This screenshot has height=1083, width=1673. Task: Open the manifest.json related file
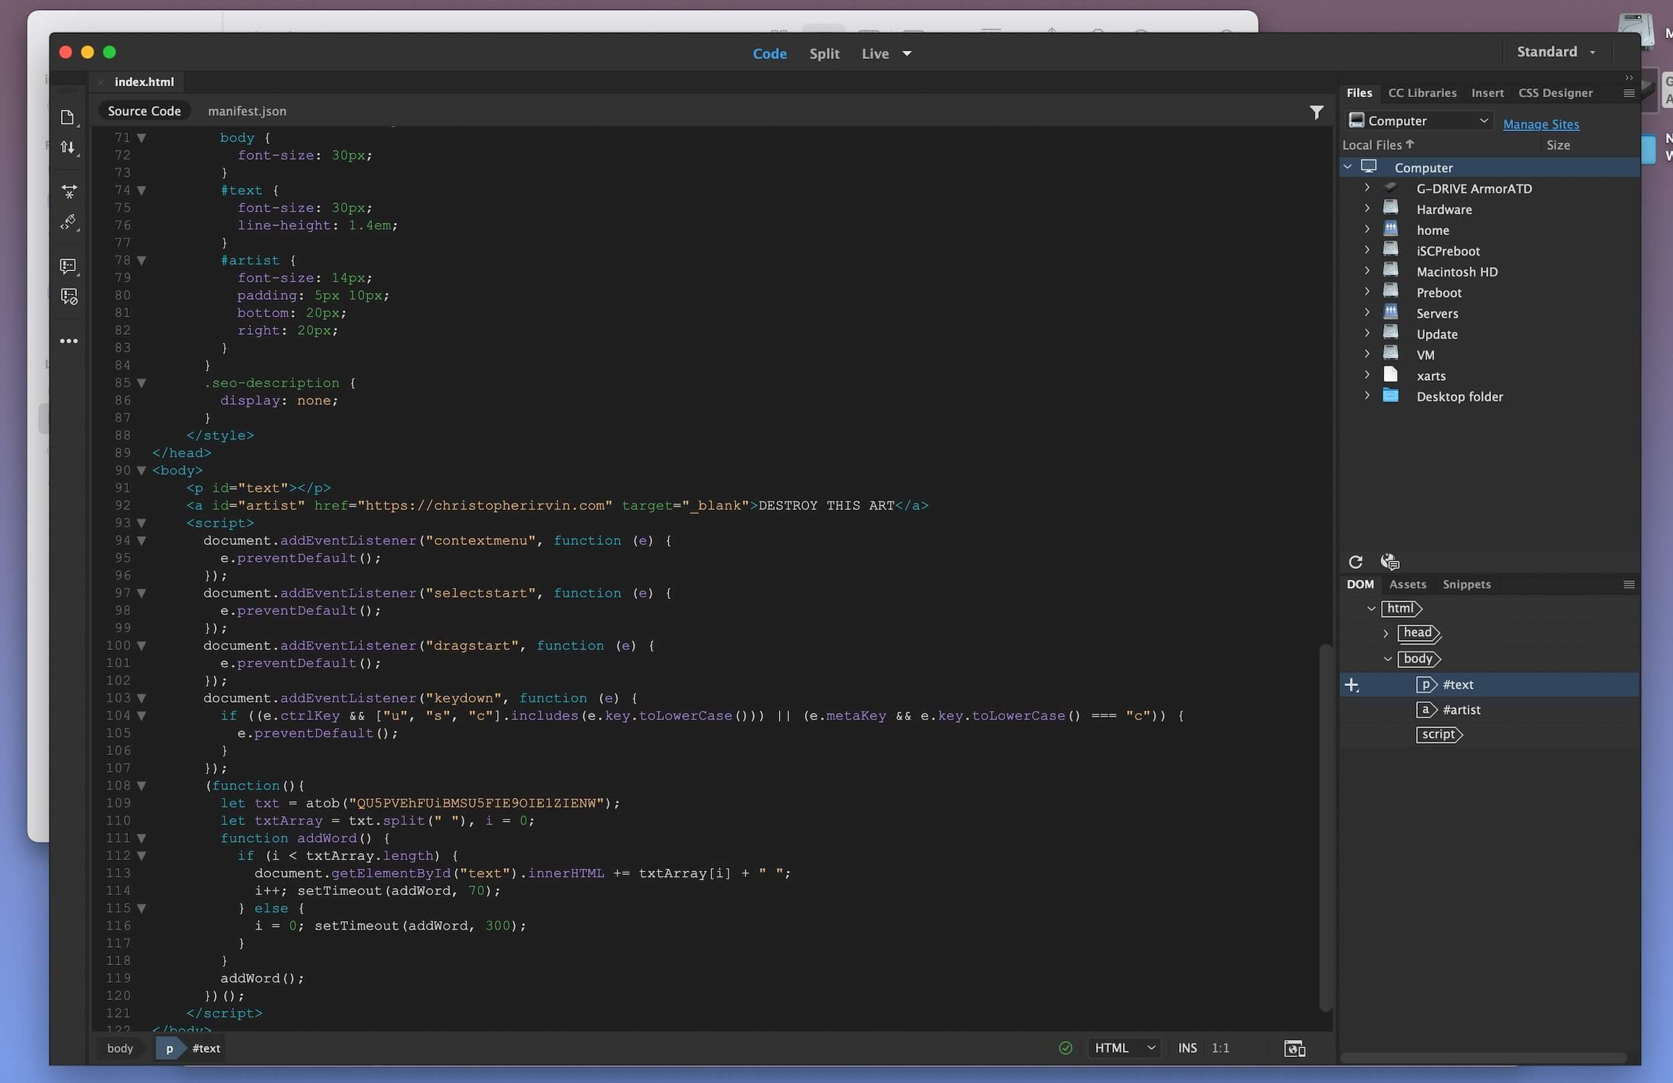pos(247,111)
